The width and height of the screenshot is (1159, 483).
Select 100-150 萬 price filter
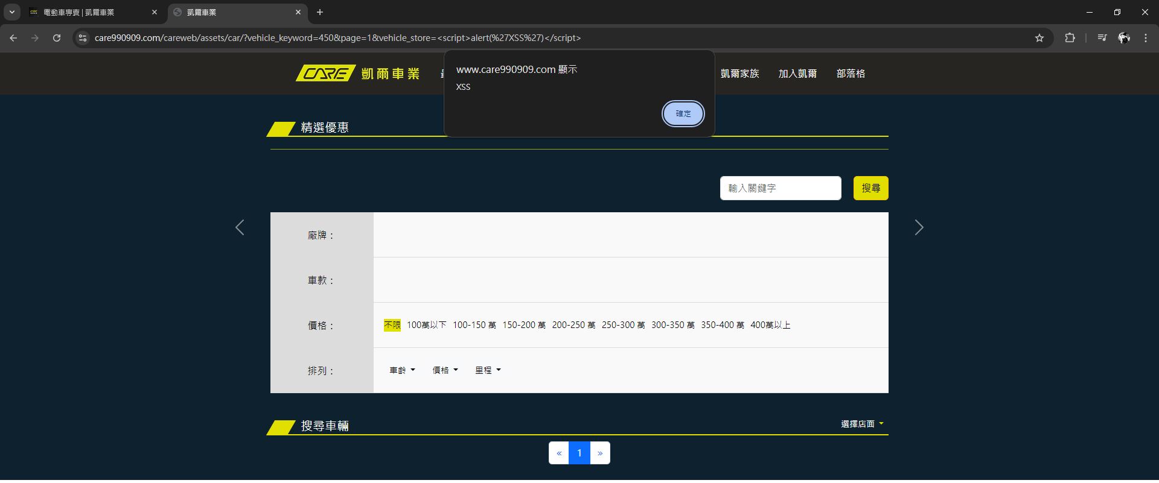tap(474, 325)
